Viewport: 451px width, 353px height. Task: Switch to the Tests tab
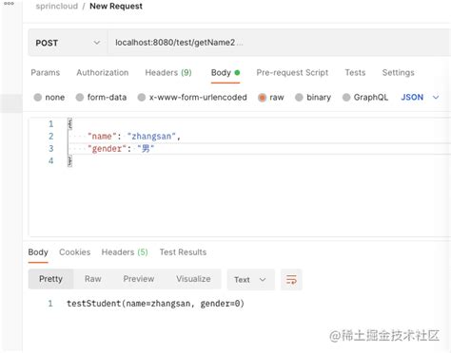tap(355, 72)
